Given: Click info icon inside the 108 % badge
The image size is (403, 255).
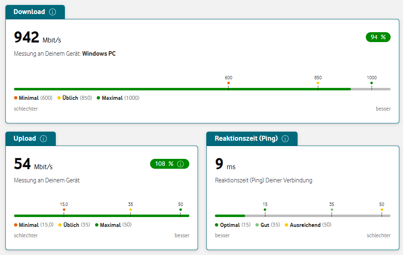Looking at the screenshot, I should (180, 164).
